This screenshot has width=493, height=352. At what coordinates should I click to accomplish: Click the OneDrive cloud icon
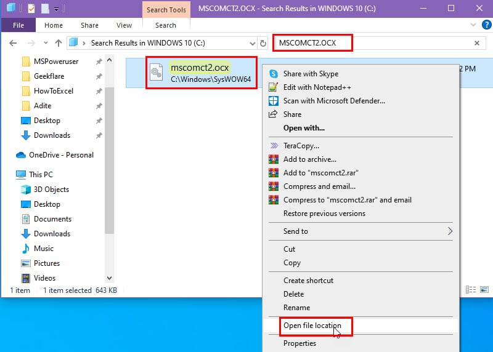click(x=21, y=155)
